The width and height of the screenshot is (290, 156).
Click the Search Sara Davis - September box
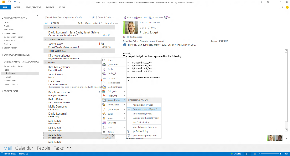click(68, 17)
